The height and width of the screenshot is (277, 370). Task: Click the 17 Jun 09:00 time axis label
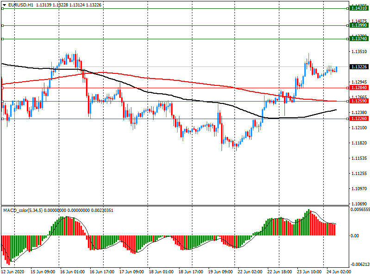[131, 272]
